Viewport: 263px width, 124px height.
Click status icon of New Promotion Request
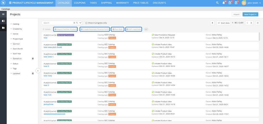point(153,35)
